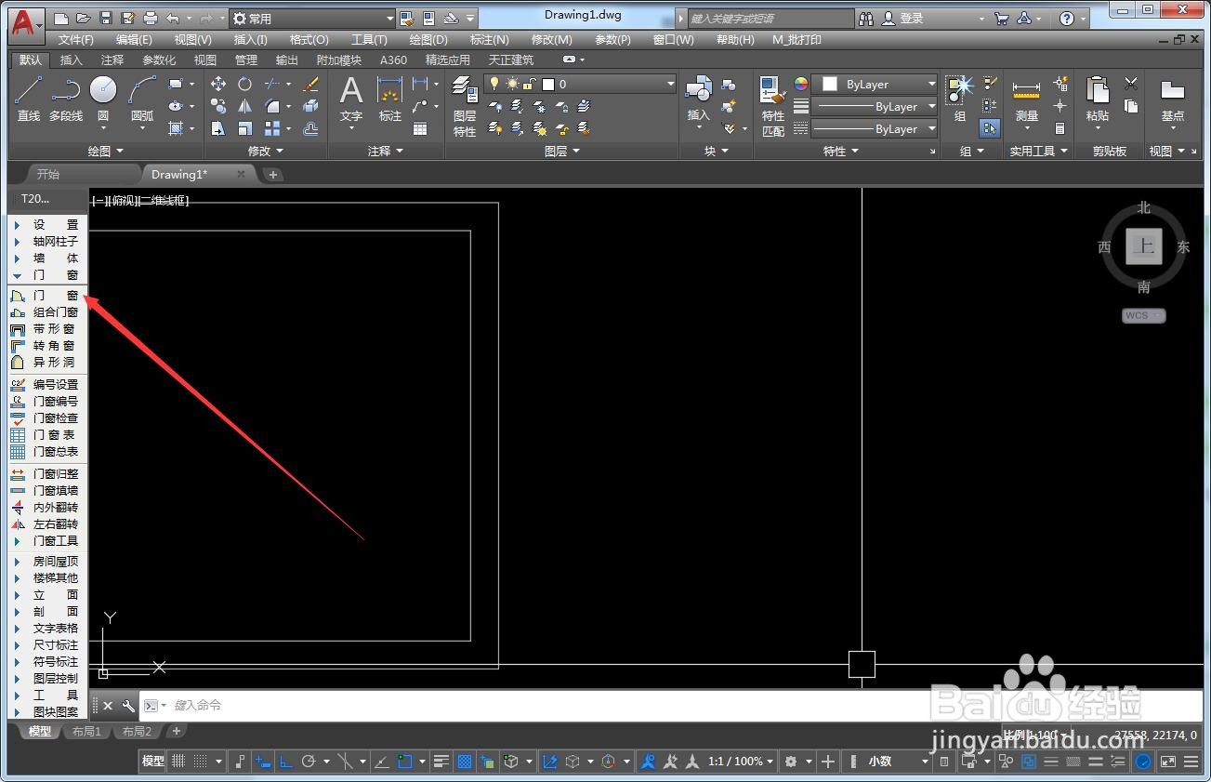Expand the 修改 panel flyout

264,151
